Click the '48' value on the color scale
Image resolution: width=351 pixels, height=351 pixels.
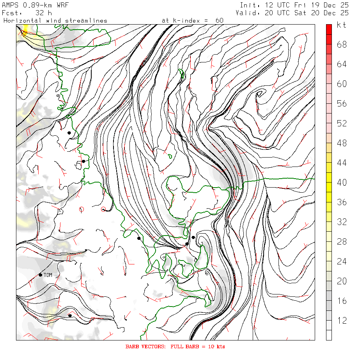click(x=342, y=143)
